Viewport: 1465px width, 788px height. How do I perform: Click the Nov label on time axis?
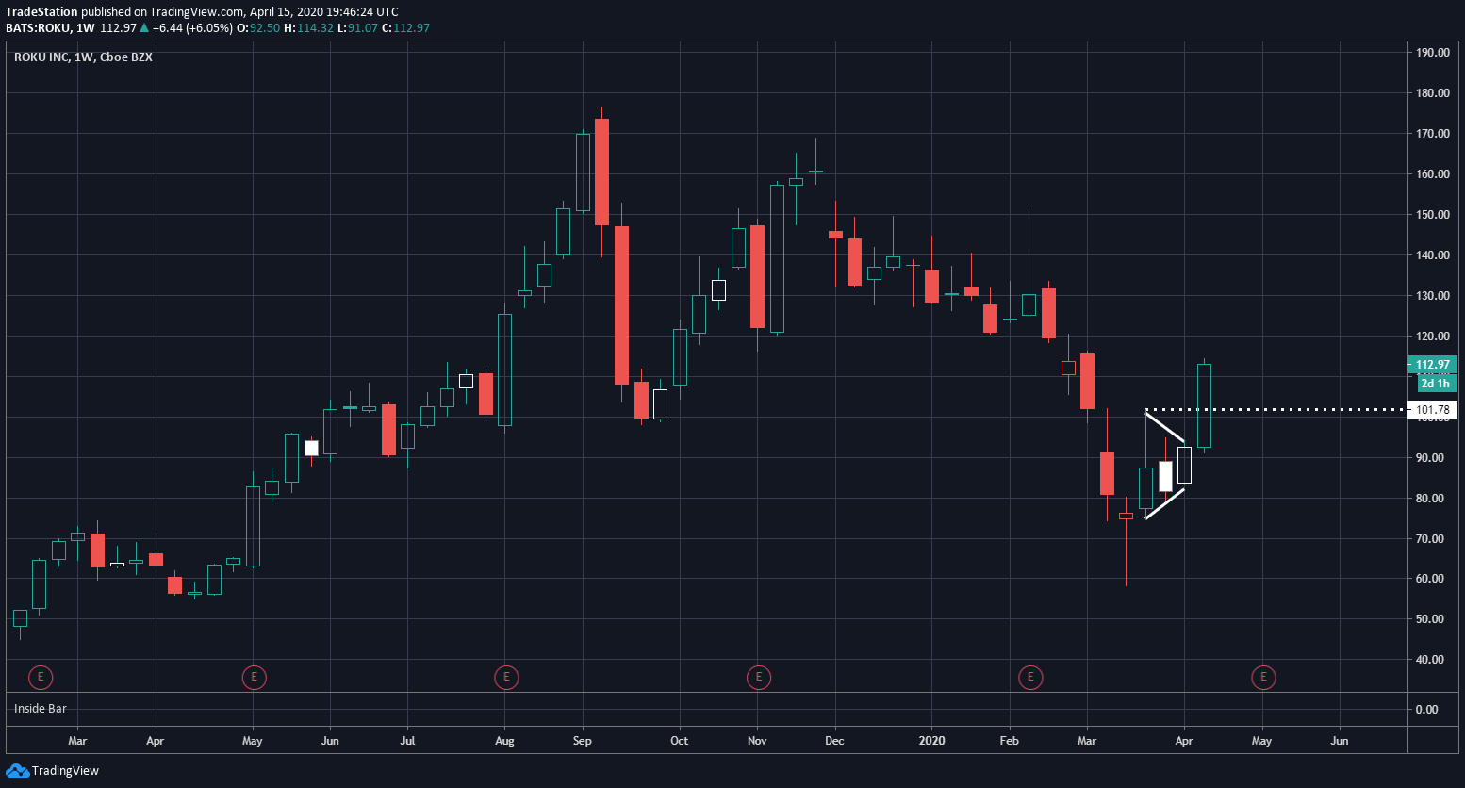click(x=757, y=741)
